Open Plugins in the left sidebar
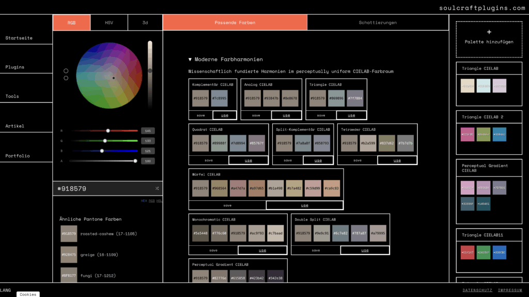Screen dimensions: 529x297 pyautogui.click(x=15, y=67)
